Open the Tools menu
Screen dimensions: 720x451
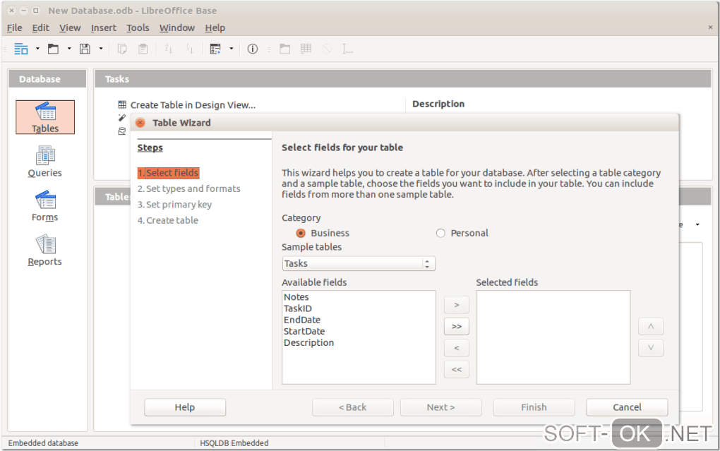[138, 28]
